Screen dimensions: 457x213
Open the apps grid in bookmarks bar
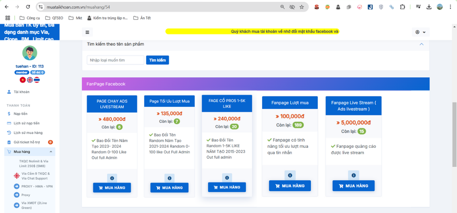click(x=8, y=18)
